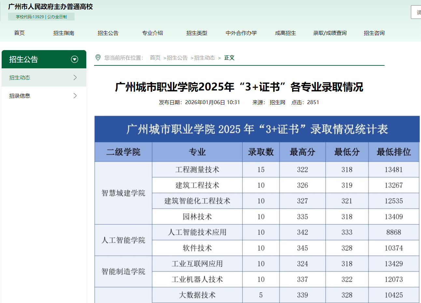This screenshot has height=303, width=421.
Task: Open the 首页 navigation menu item
Action: point(19,33)
